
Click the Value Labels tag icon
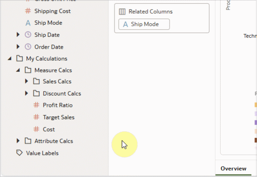pos(20,153)
